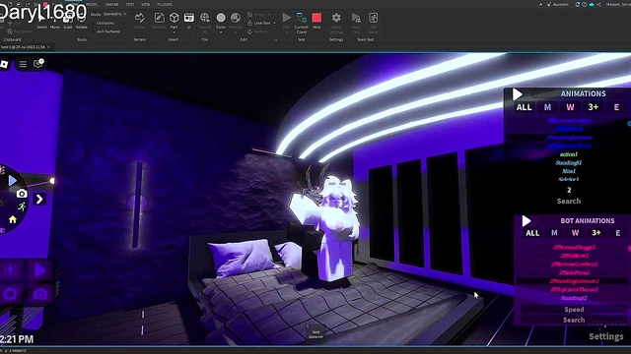Open the UI insert tool
This screenshot has height=354, width=631.
click(x=188, y=20)
